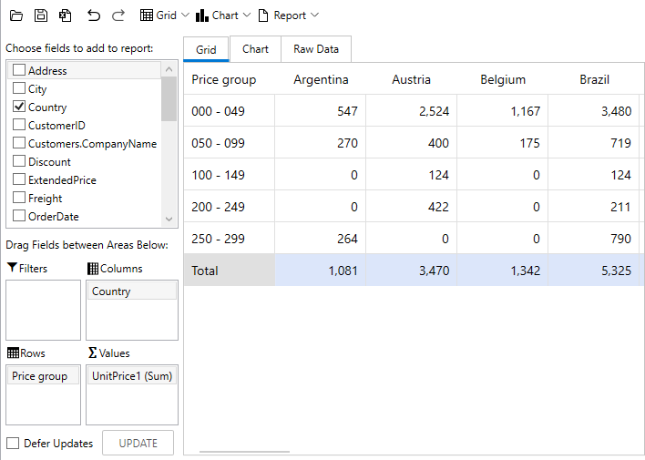
Task: Select UnitPrice1 (Sum) in Values area
Action: [132, 376]
